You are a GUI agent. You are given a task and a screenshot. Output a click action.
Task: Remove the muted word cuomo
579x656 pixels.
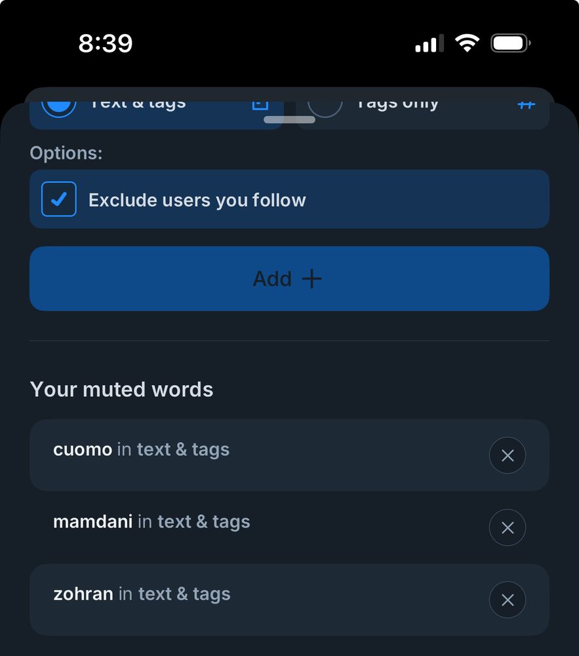point(507,455)
